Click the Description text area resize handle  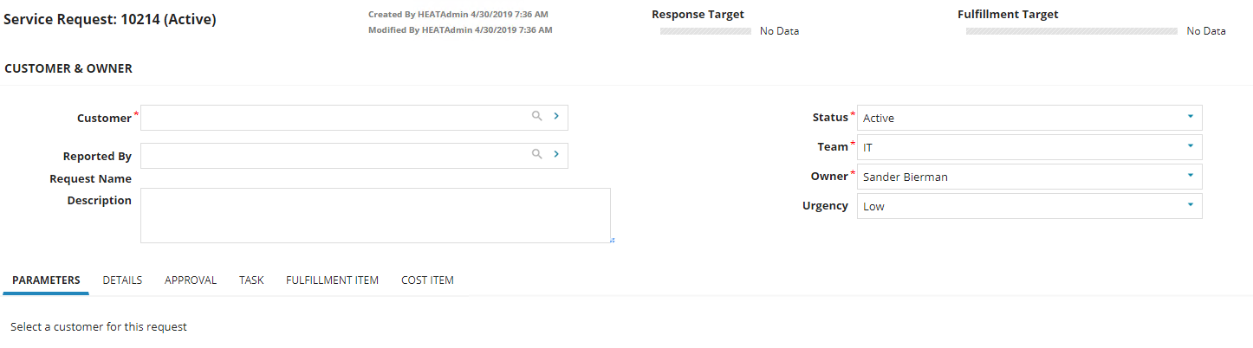612,240
